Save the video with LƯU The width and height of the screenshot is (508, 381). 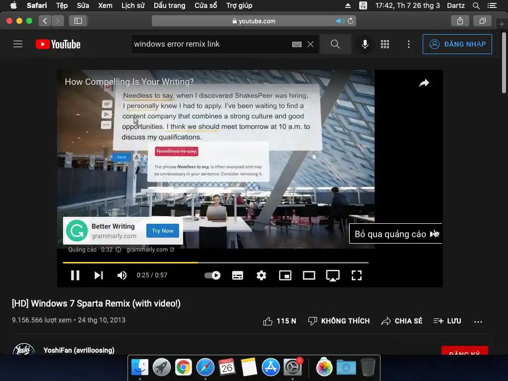coord(447,321)
